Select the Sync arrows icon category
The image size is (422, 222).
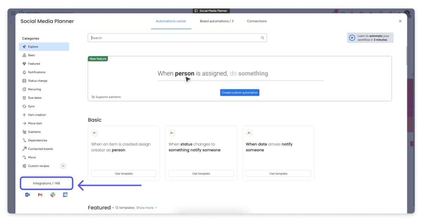click(x=24, y=106)
